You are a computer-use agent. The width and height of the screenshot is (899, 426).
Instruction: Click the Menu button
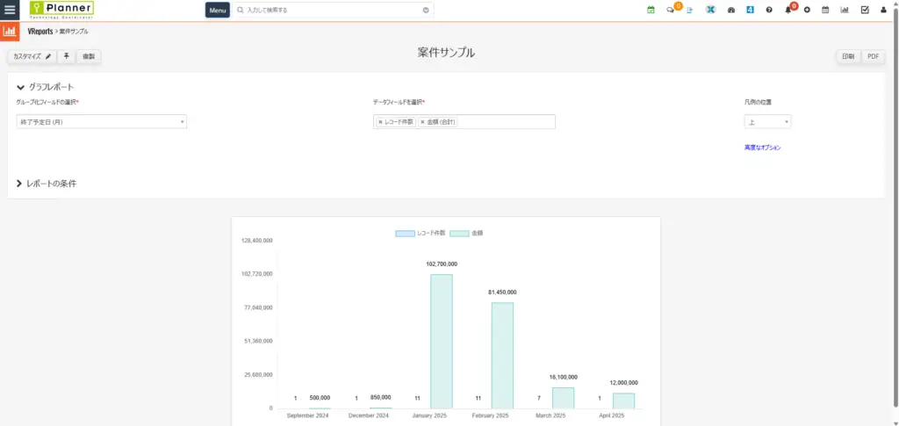(218, 10)
